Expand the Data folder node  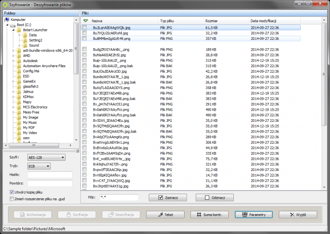20,35
